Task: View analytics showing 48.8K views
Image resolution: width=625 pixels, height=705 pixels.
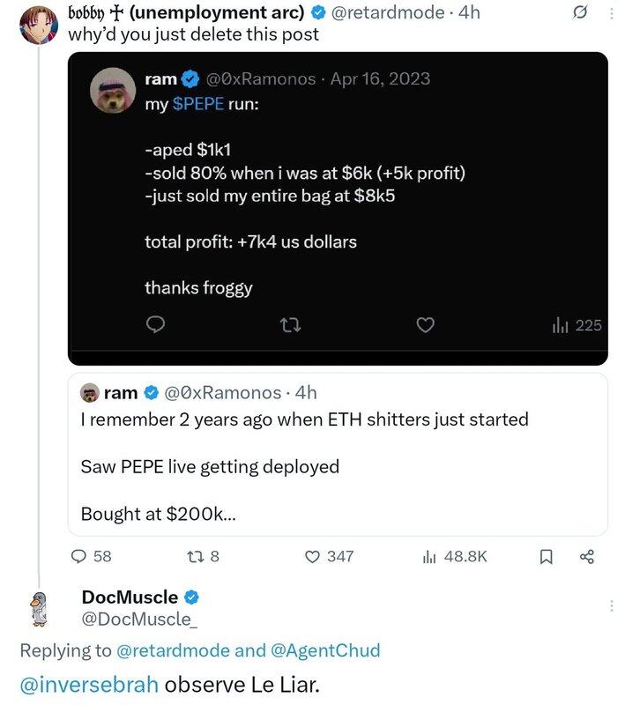Action: 430,556
